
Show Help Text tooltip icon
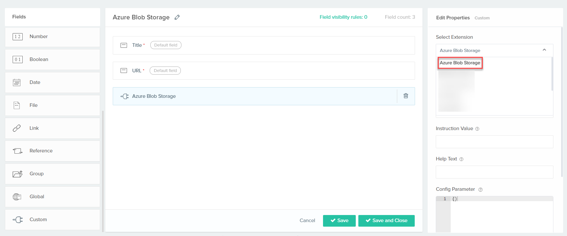coord(461,159)
